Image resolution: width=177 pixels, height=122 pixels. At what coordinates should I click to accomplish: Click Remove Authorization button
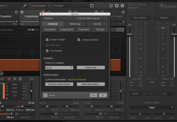(59, 84)
